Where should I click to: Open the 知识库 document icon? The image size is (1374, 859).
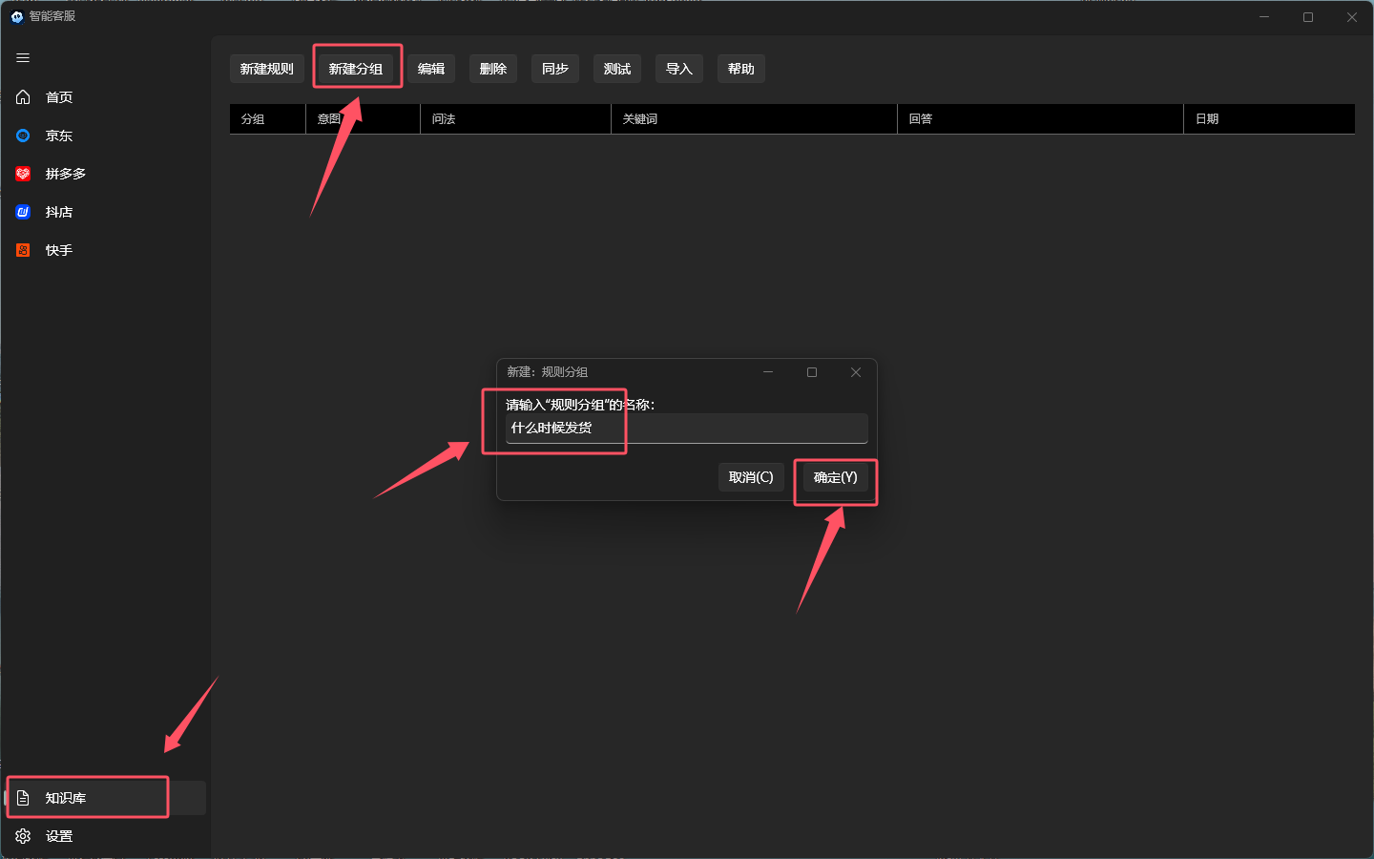click(x=24, y=798)
